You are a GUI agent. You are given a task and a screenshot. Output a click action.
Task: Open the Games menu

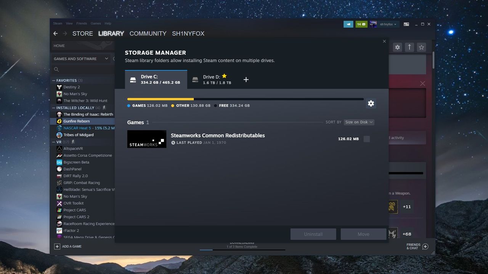coord(96,24)
